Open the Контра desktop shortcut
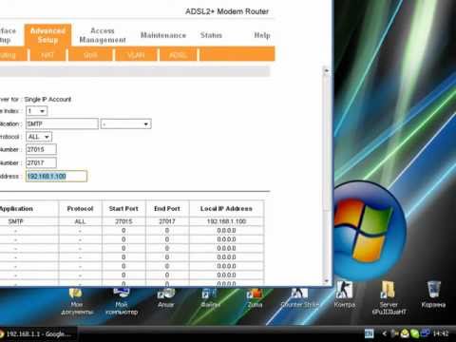456x342 pixels. click(345, 294)
